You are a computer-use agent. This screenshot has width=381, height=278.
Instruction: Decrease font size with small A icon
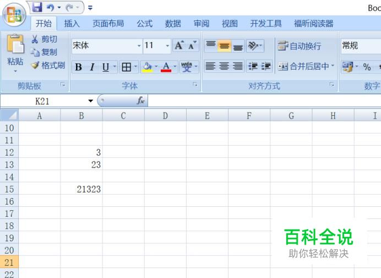coord(193,46)
